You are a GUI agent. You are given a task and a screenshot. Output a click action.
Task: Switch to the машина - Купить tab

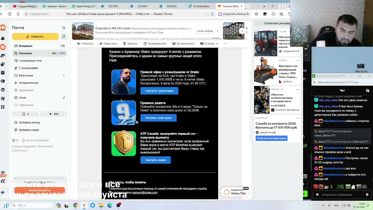coord(54,6)
